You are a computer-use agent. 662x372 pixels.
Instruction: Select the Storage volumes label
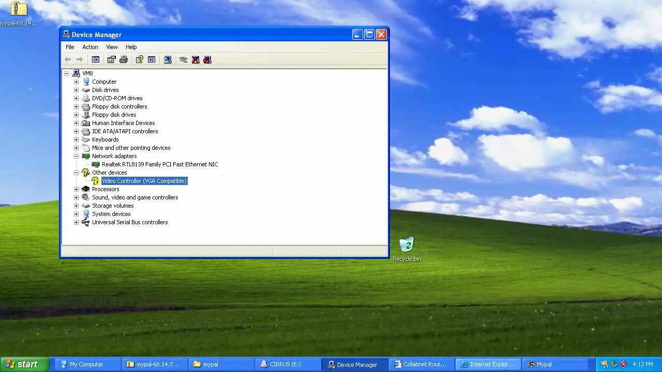coord(113,206)
